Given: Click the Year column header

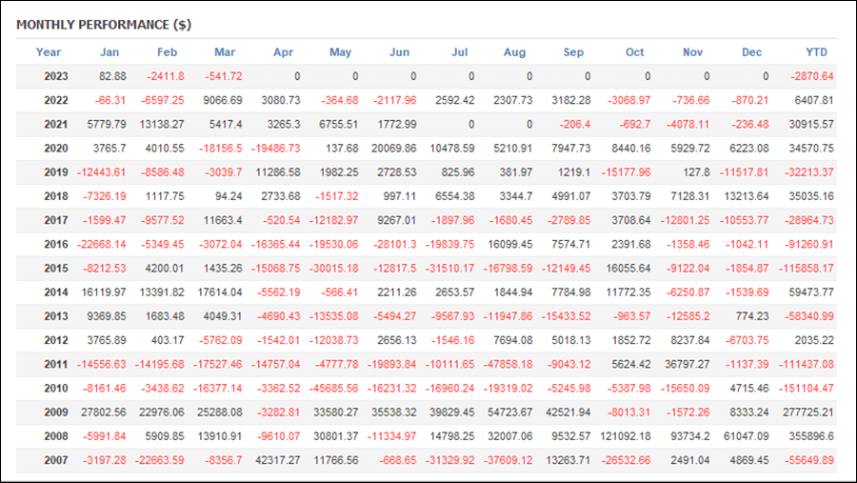Looking at the screenshot, I should tap(49, 52).
